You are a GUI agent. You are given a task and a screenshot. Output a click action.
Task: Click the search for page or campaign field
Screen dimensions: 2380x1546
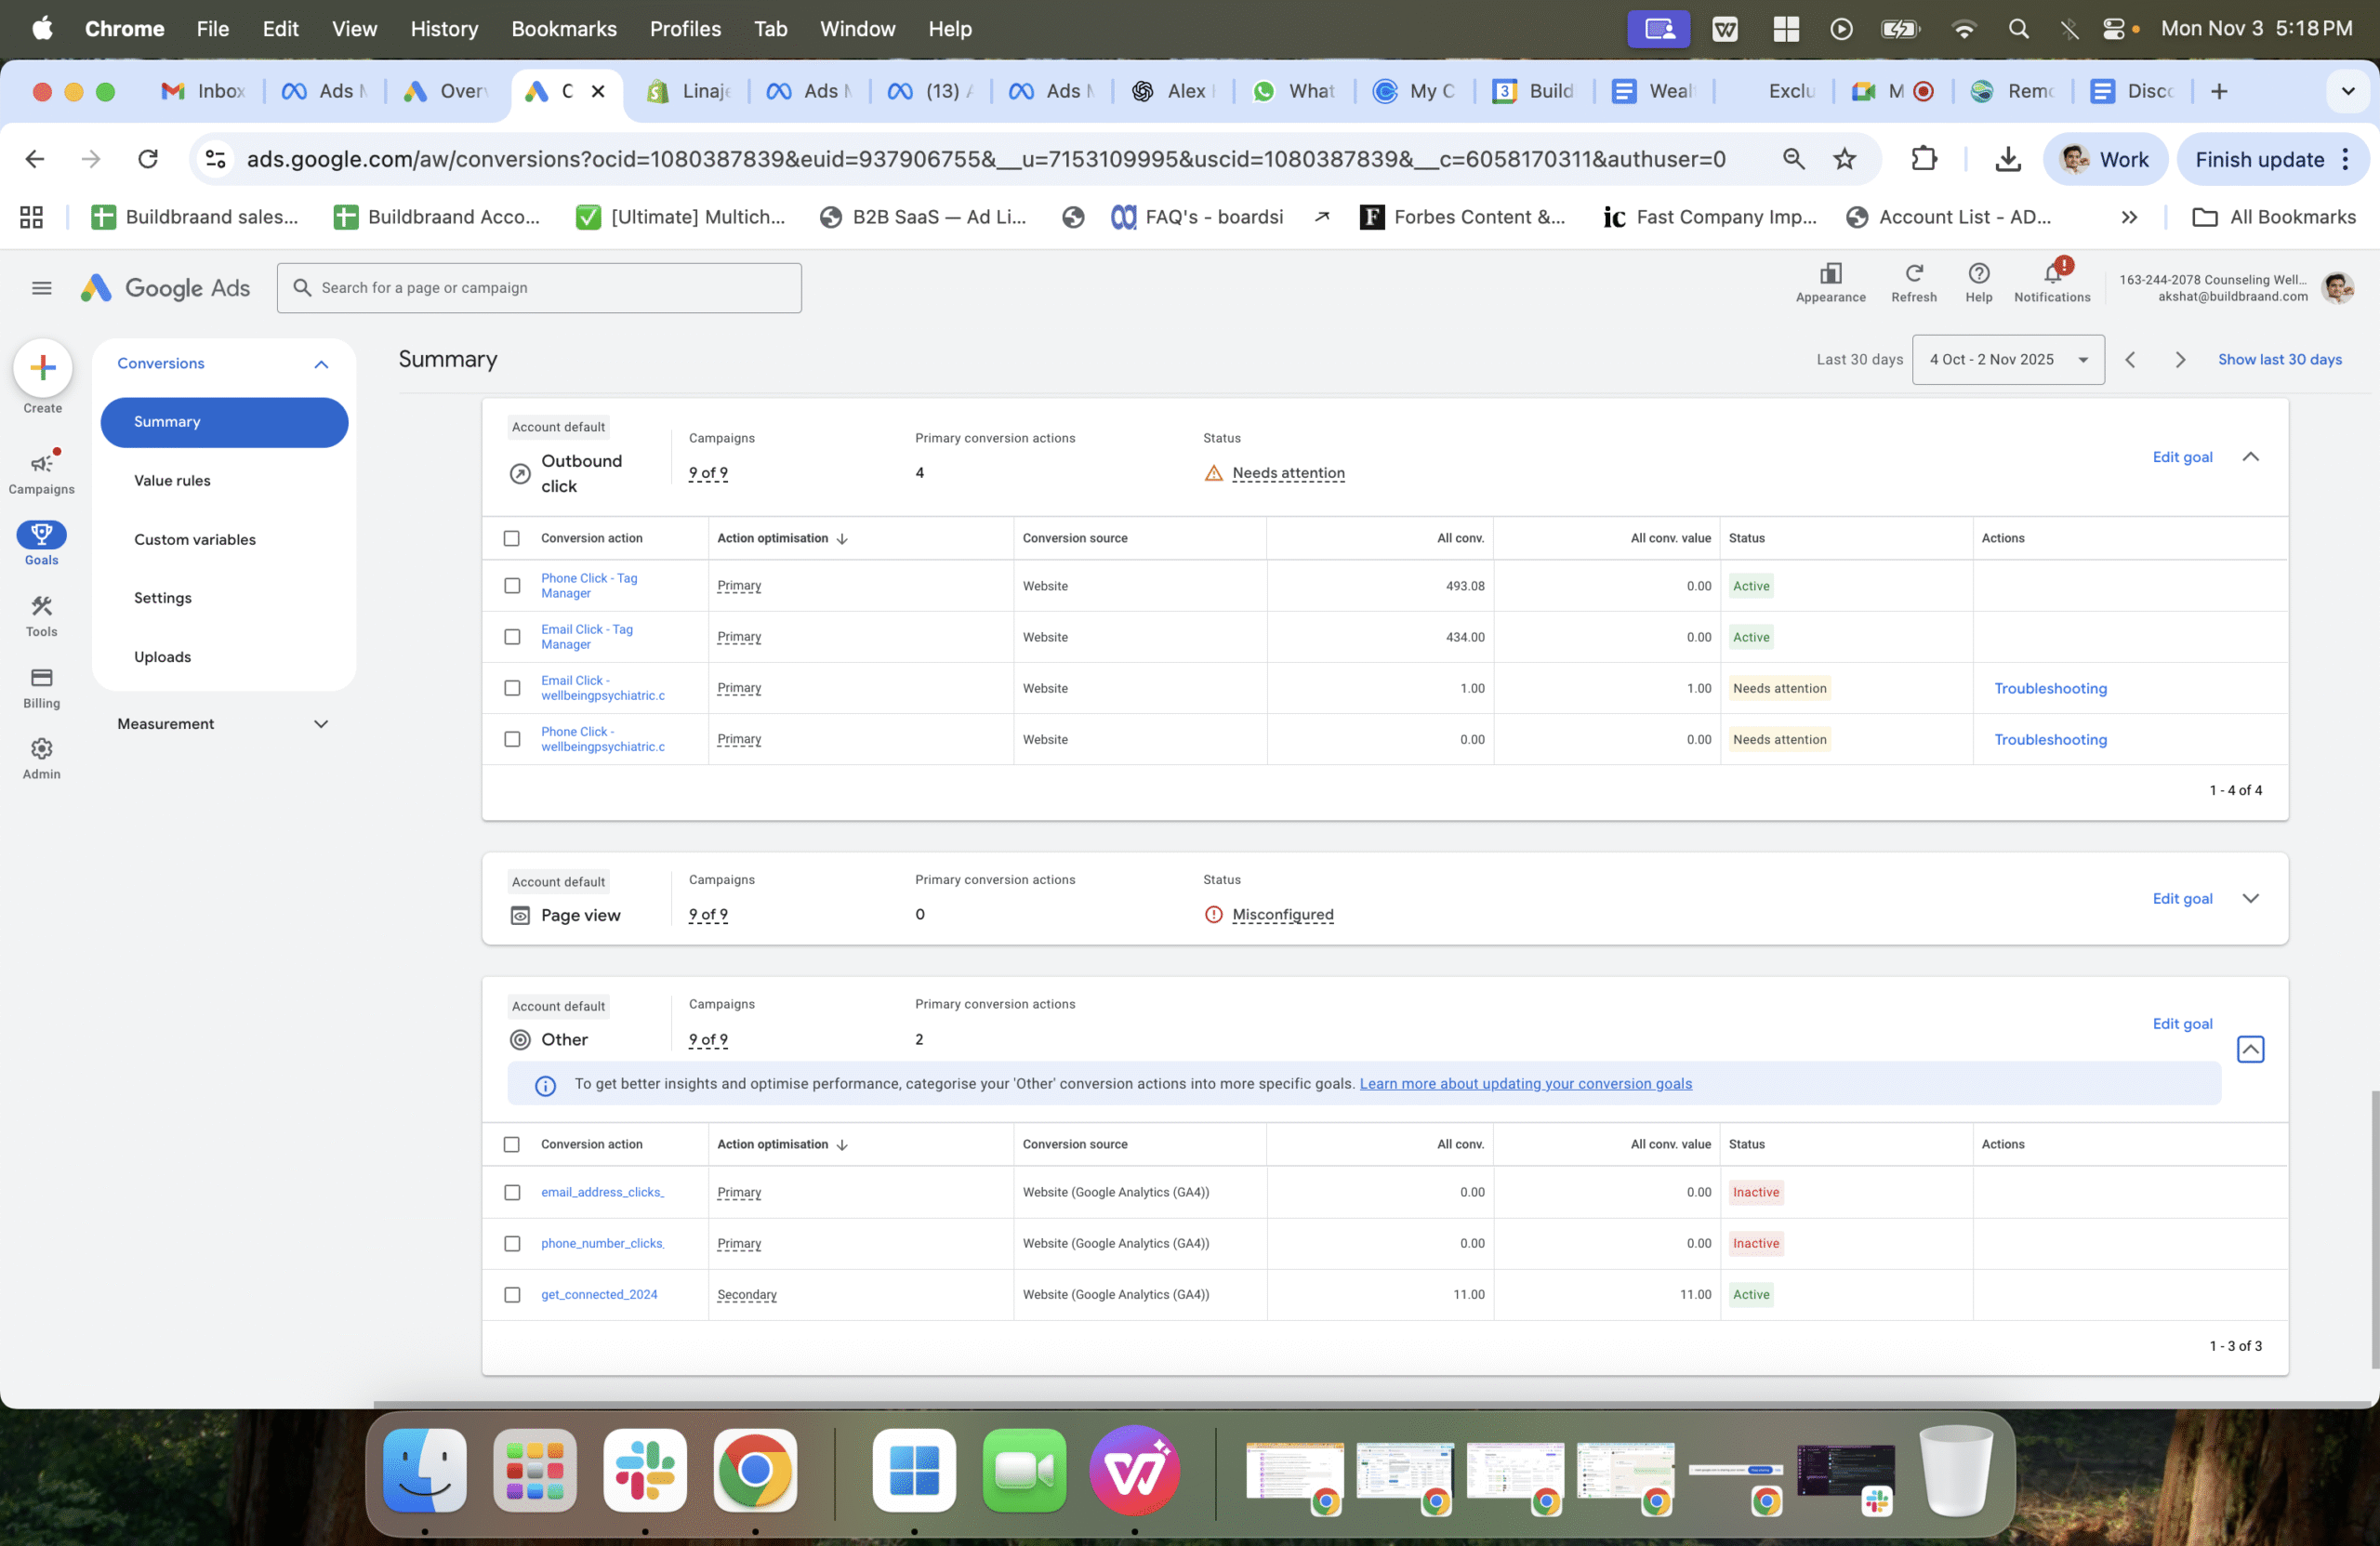tap(540, 288)
